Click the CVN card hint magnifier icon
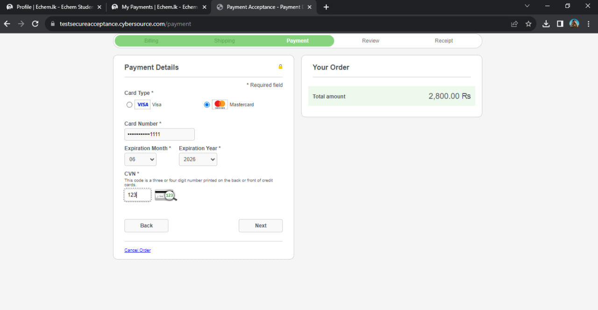 [x=166, y=195]
